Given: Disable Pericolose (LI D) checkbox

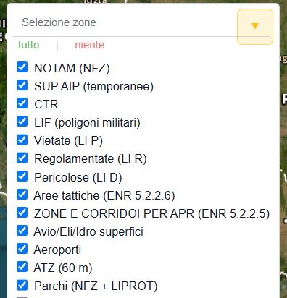Looking at the screenshot, I should pyautogui.click(x=22, y=176).
